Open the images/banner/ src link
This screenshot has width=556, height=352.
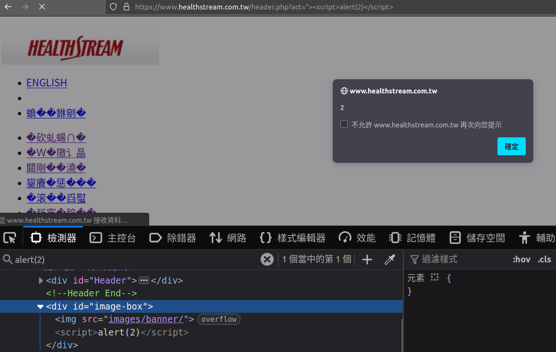[146, 319]
